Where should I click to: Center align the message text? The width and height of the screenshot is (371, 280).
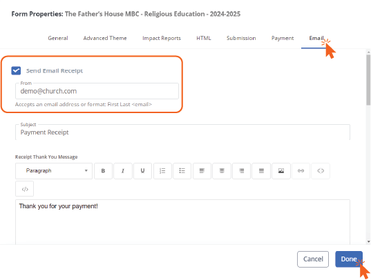tap(222, 171)
